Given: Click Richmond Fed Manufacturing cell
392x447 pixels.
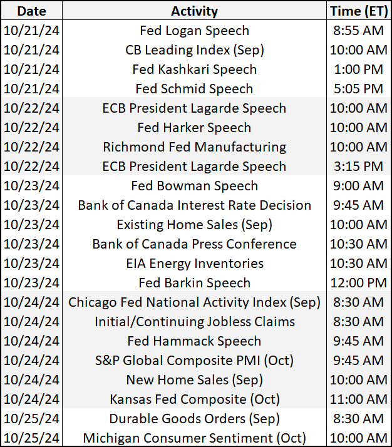Looking at the screenshot, I should [194, 147].
